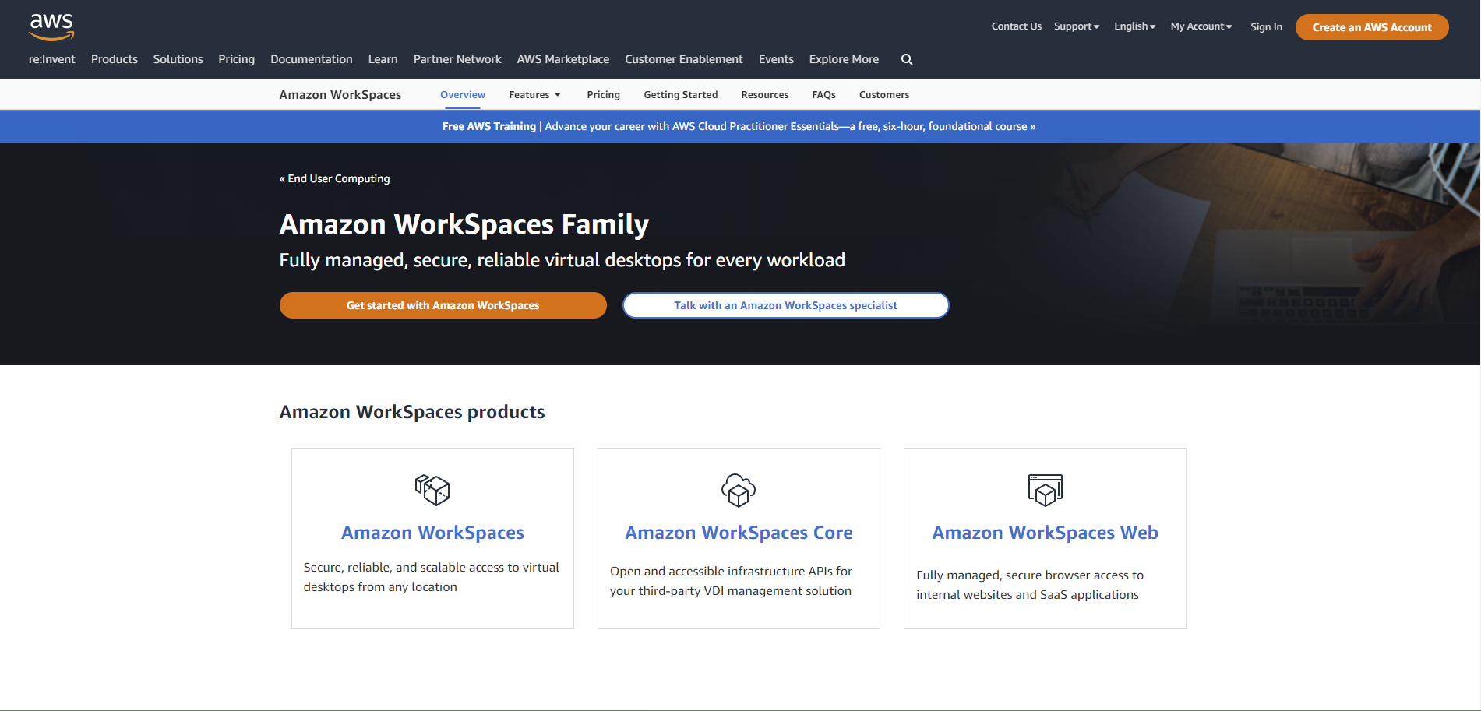Click Talk with an Amazon WorkSpaces specialist
Viewport: 1481px width, 711px height.
coord(785,305)
